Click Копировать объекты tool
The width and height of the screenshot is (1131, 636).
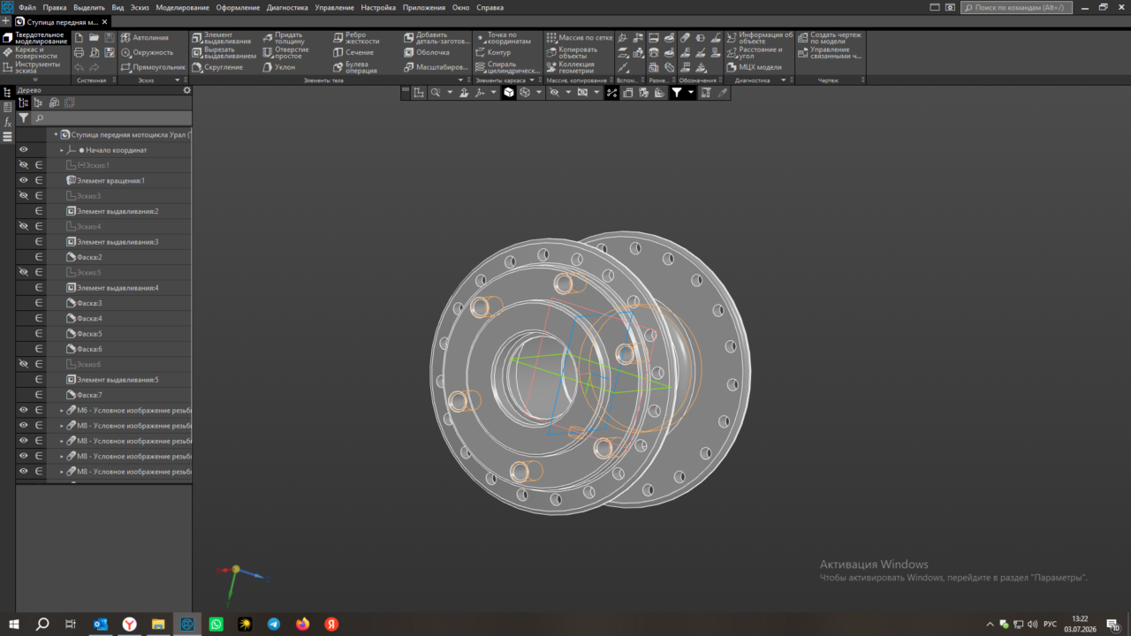(x=572, y=53)
